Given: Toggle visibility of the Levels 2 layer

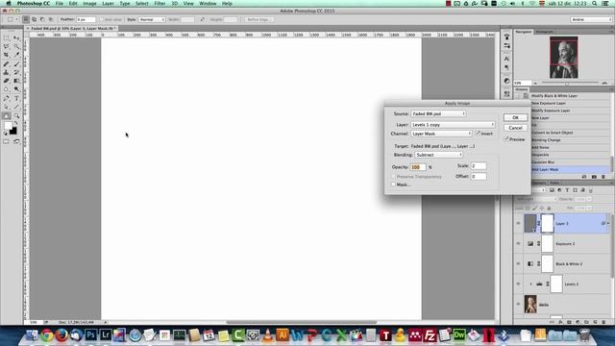Looking at the screenshot, I should 518,284.
